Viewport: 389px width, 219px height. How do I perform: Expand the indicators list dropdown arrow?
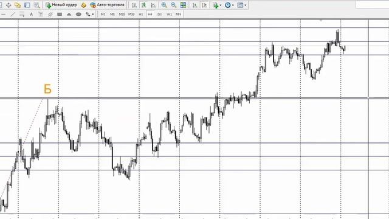(x=220, y=5)
